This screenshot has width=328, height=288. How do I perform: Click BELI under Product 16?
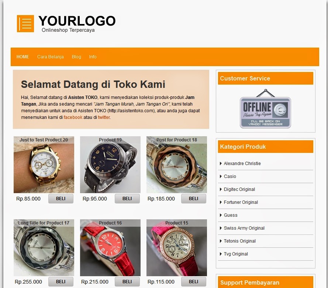coord(127,282)
